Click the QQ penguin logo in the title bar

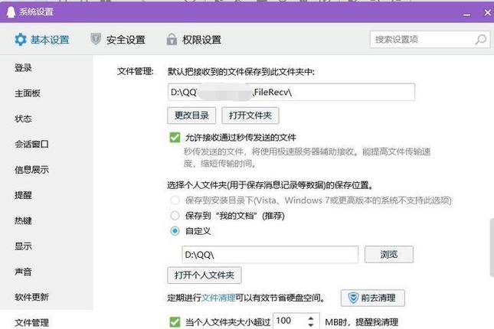[x=11, y=12]
